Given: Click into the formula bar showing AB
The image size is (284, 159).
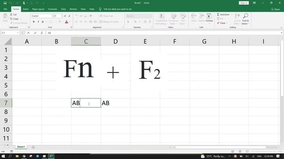Looking at the screenshot, I should coord(163,33).
